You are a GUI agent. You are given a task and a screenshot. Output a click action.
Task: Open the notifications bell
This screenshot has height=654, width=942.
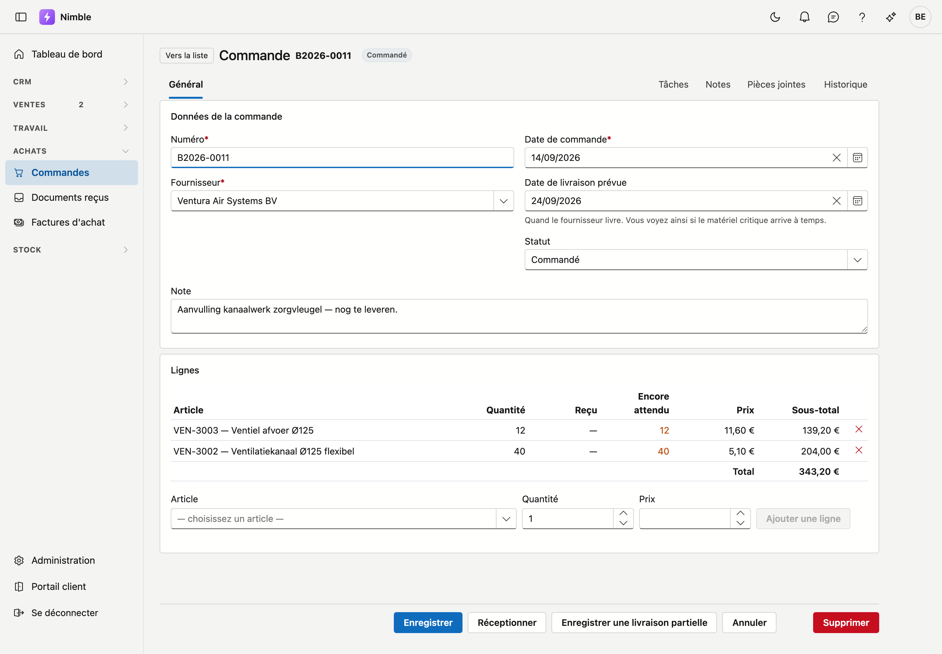[x=804, y=17]
